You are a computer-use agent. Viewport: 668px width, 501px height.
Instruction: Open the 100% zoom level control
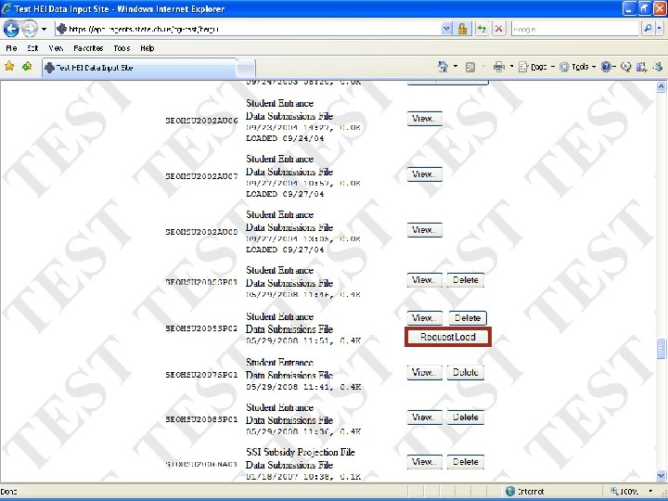pos(633,492)
